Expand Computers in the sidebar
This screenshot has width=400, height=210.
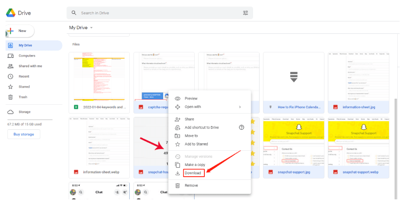click(x=27, y=56)
